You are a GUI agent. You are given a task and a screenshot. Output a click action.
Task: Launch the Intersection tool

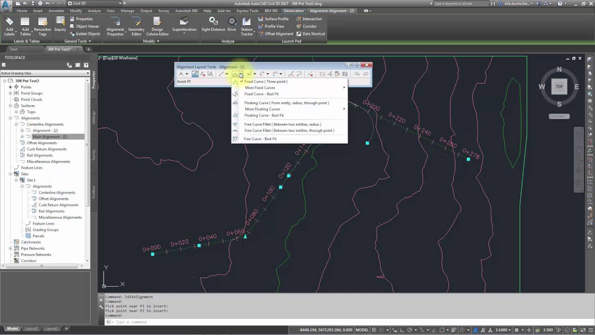point(309,19)
